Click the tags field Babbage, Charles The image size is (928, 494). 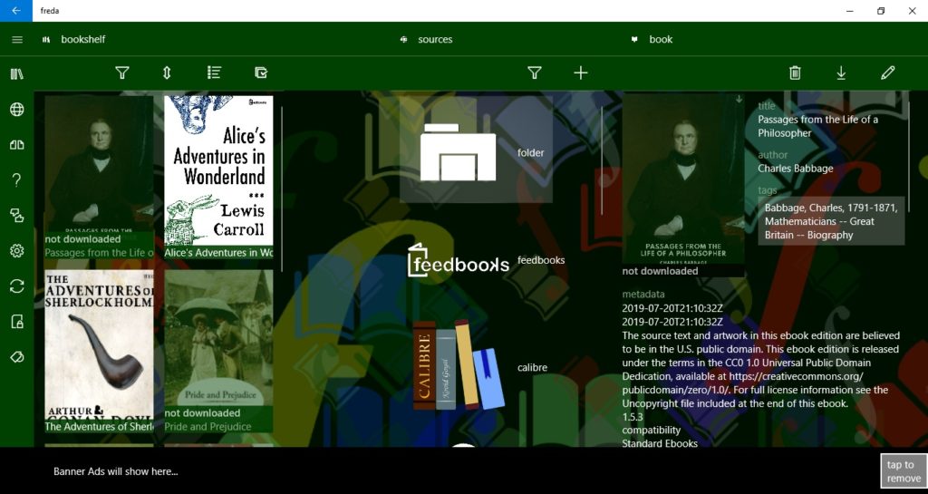(x=831, y=221)
